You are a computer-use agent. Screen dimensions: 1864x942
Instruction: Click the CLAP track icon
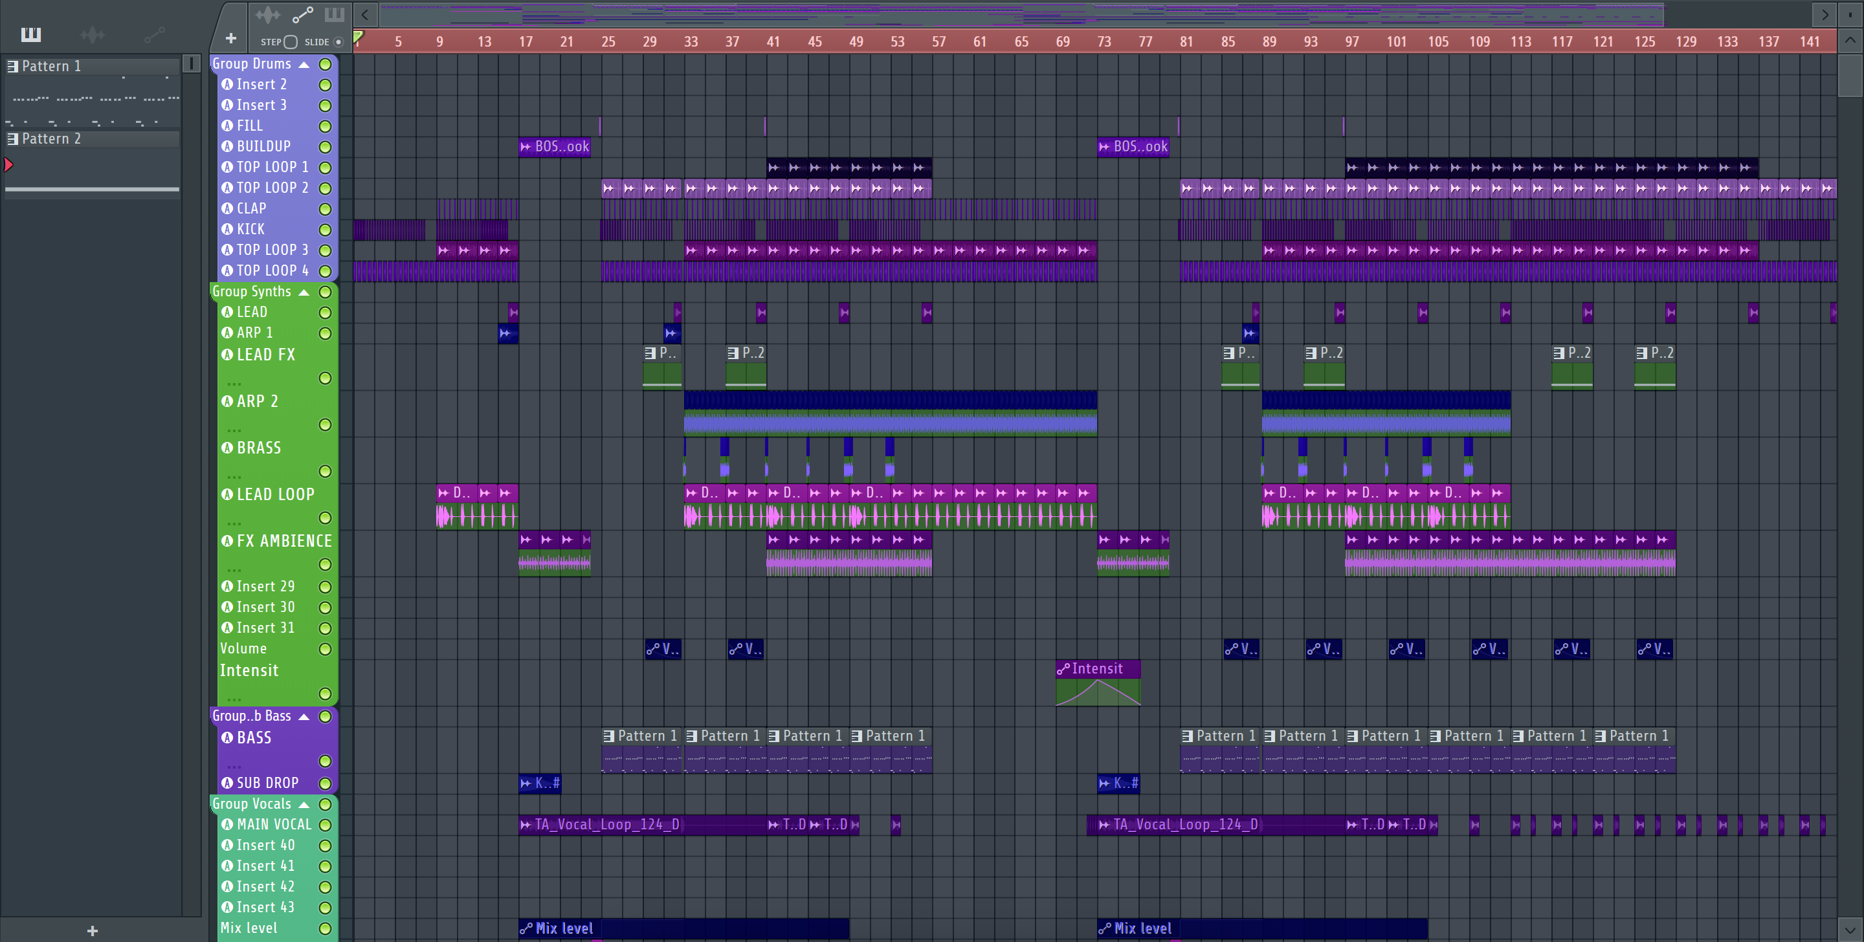click(x=227, y=208)
